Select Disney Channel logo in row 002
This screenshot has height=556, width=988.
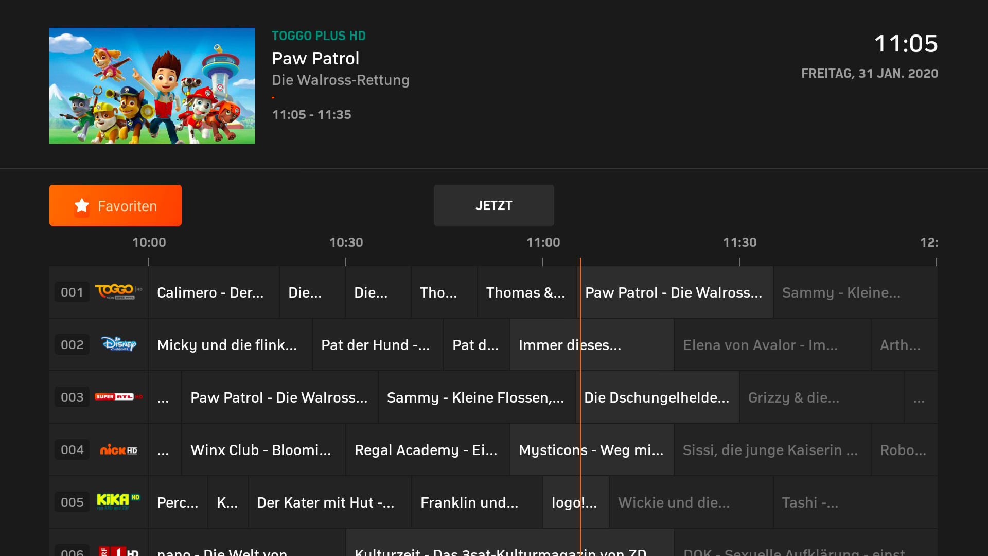click(x=119, y=344)
